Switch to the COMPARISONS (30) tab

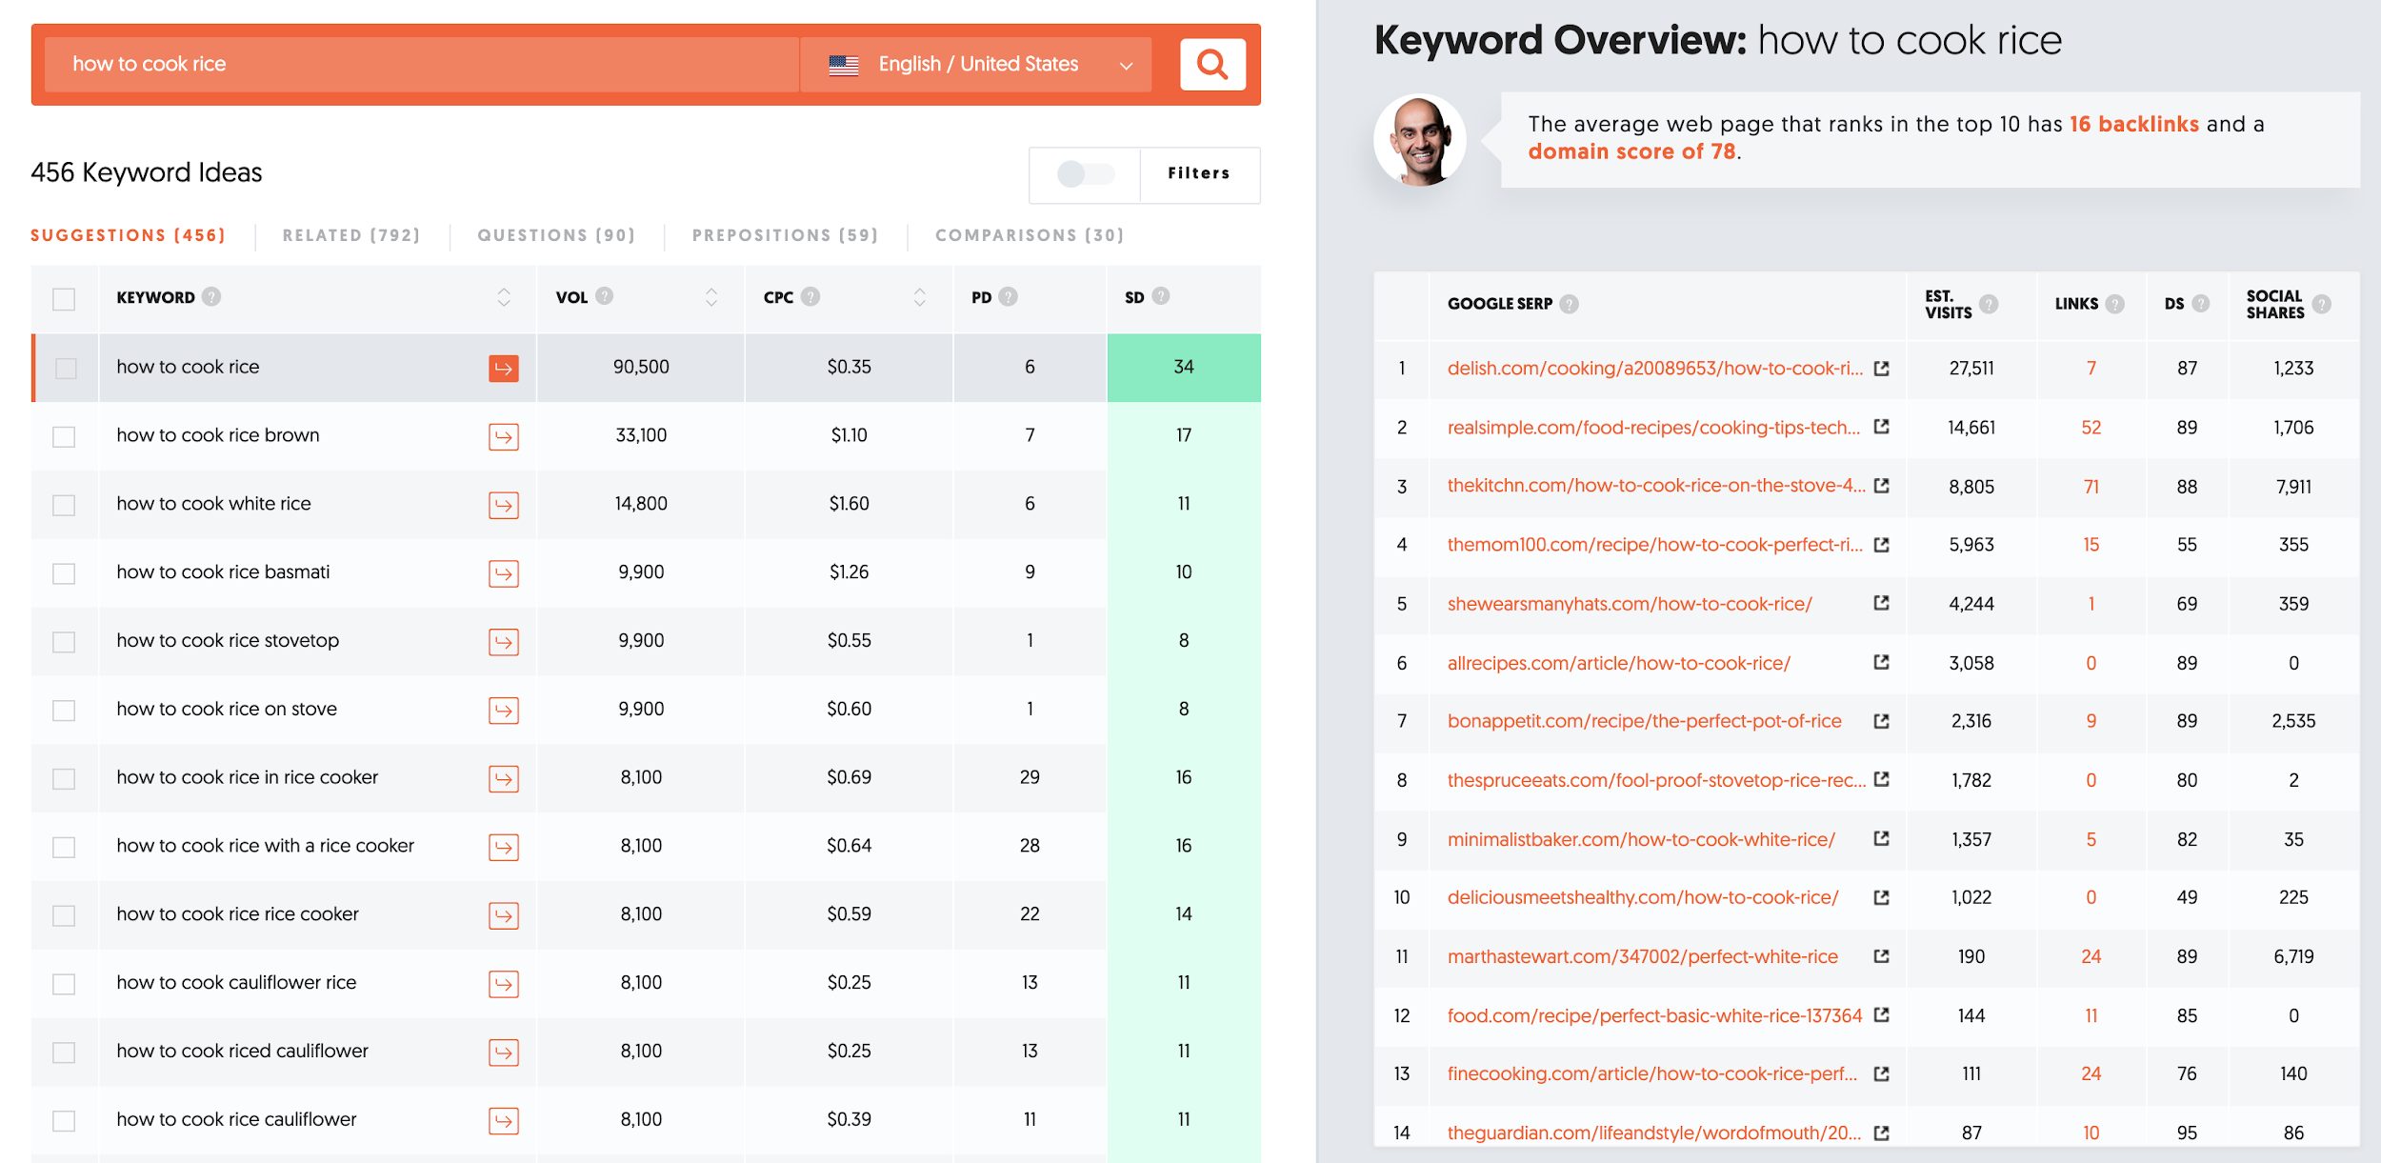pos(1030,235)
